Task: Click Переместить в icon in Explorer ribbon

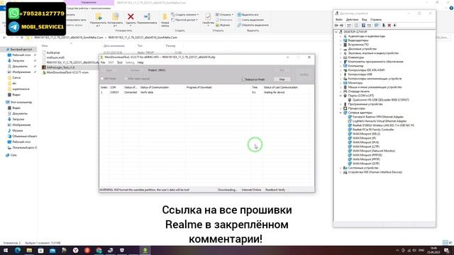Action: click(x=98, y=17)
